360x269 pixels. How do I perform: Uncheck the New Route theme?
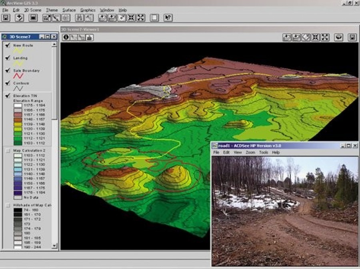tap(7, 45)
